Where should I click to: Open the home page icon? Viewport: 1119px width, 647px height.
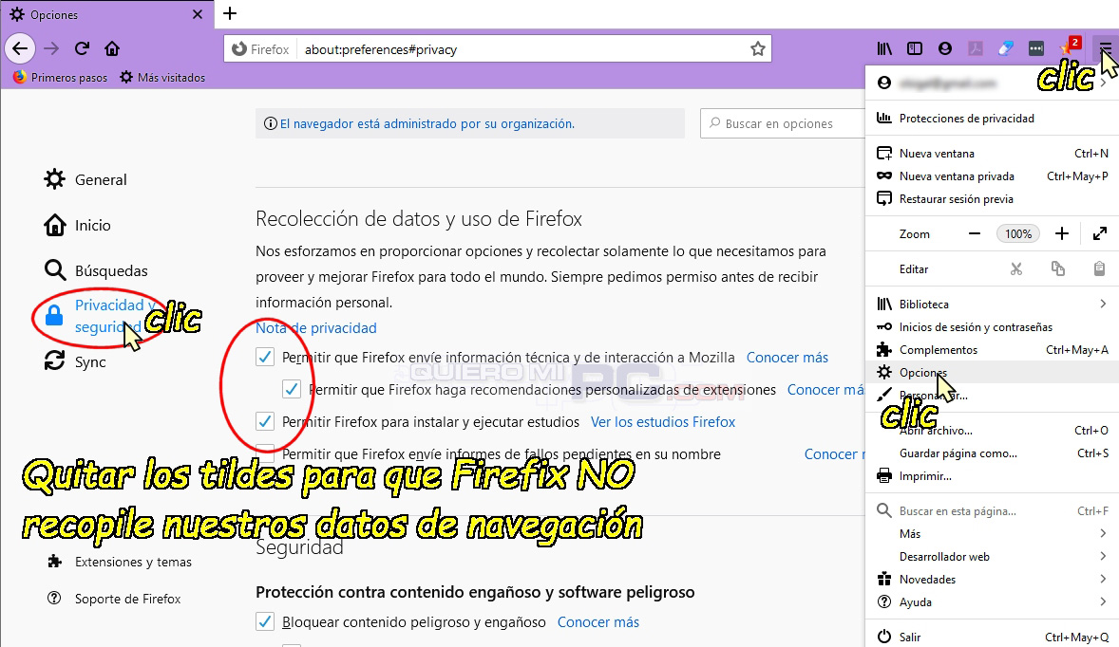(112, 48)
